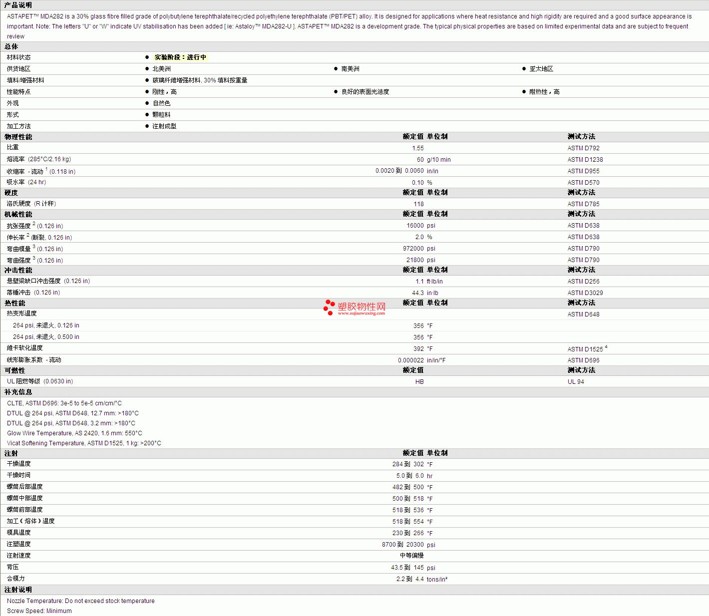Click the specific gravity value '1.55'
The width and height of the screenshot is (709, 616).
(418, 148)
